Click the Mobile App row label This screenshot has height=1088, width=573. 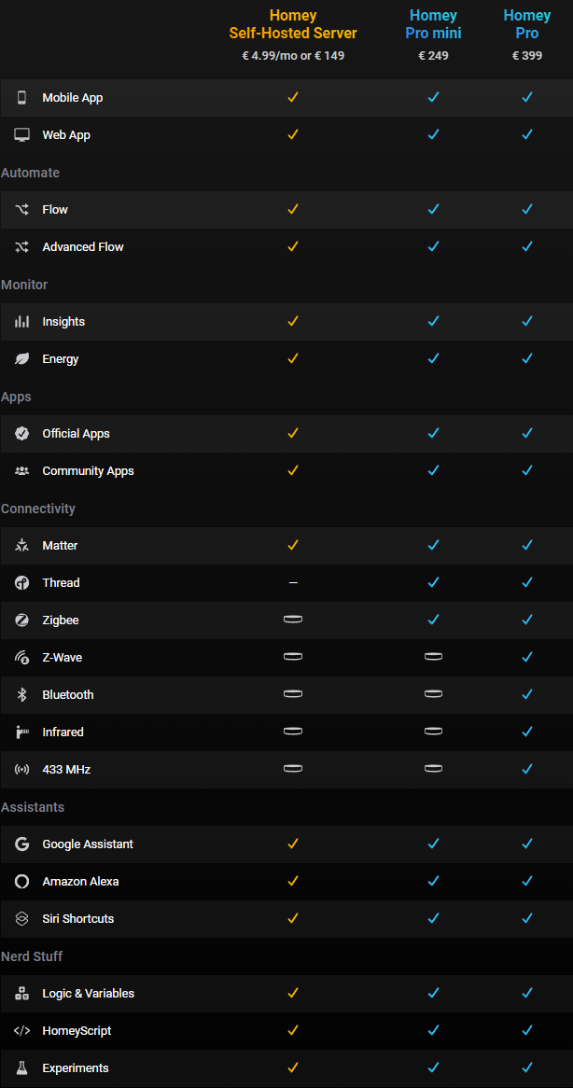tap(72, 98)
